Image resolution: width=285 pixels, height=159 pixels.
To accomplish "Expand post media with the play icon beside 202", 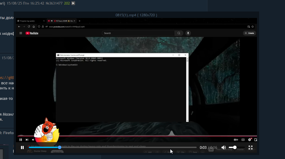I will tap(73, 3).
